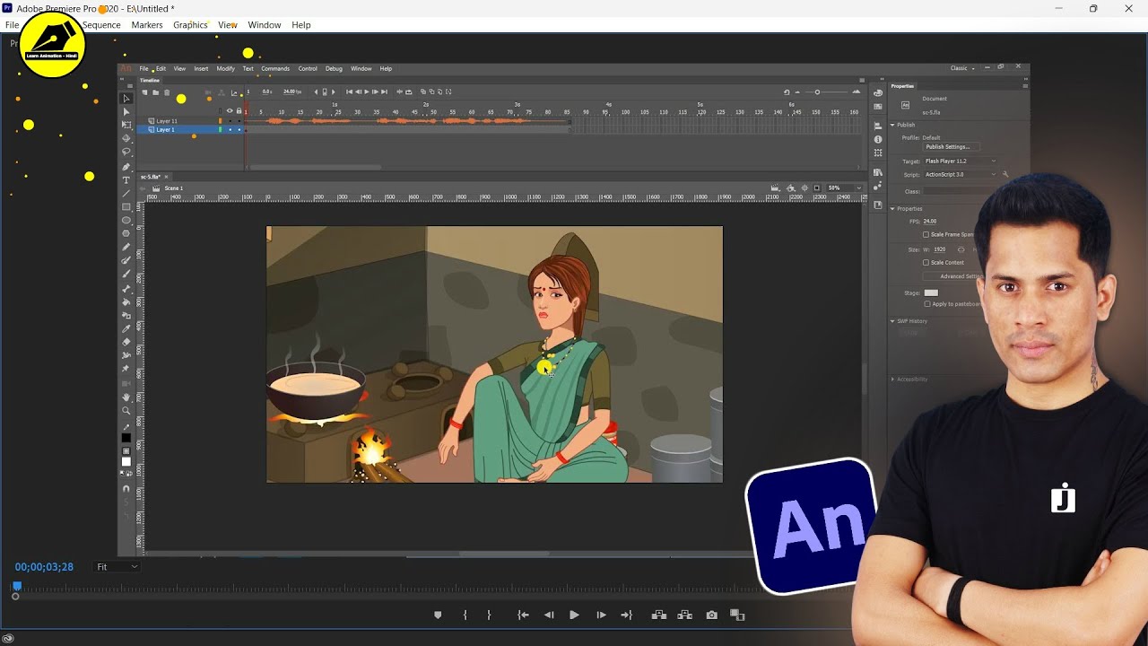Click the Premiere timecode 00;00;03;28

[44, 567]
